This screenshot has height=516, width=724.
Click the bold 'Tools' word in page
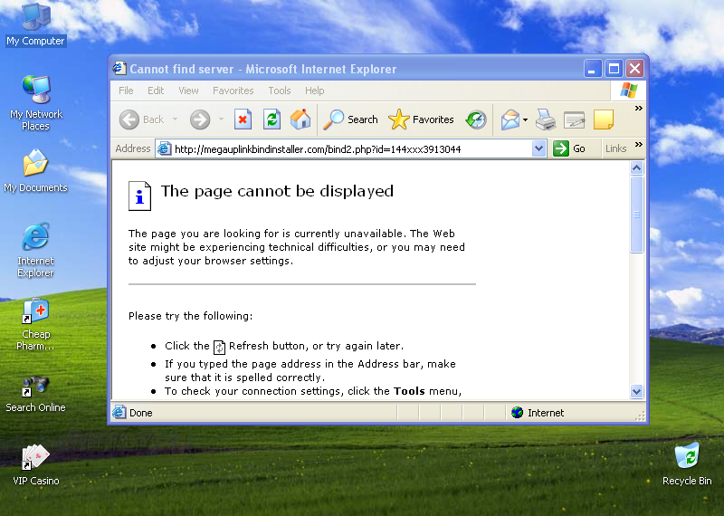(409, 391)
